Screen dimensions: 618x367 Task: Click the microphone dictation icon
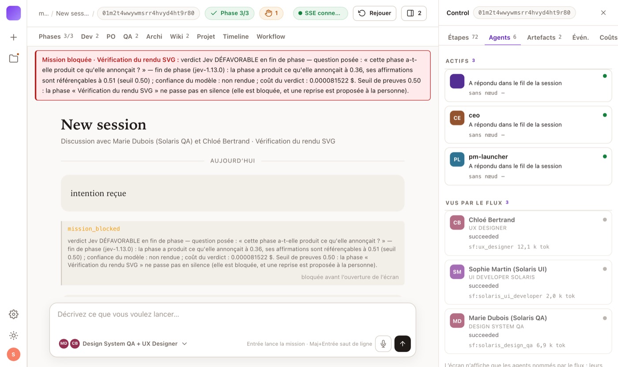383,344
